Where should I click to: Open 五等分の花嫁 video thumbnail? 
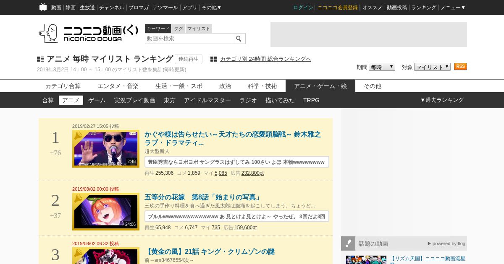(106, 212)
